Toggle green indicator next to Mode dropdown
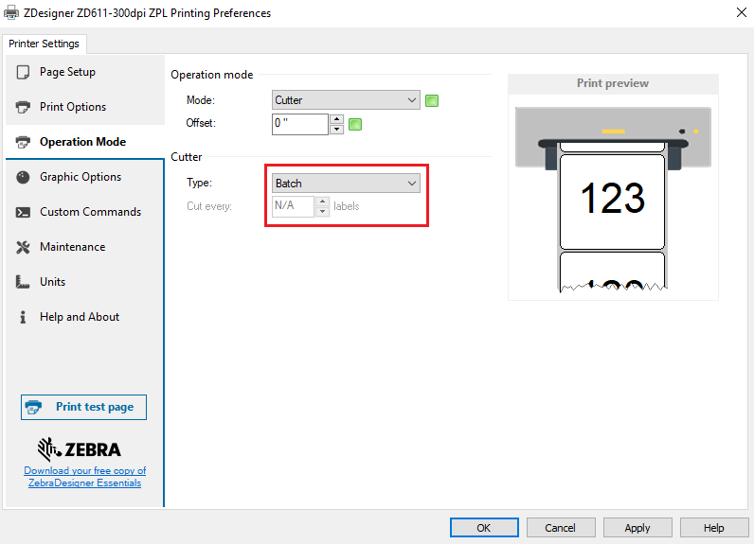 click(x=432, y=100)
